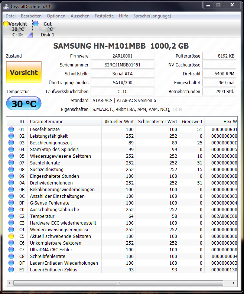Click the status orb for UltraDMA CRC Fehler
This screenshot has height=294, width=244.
pyautogui.click(x=11, y=249)
